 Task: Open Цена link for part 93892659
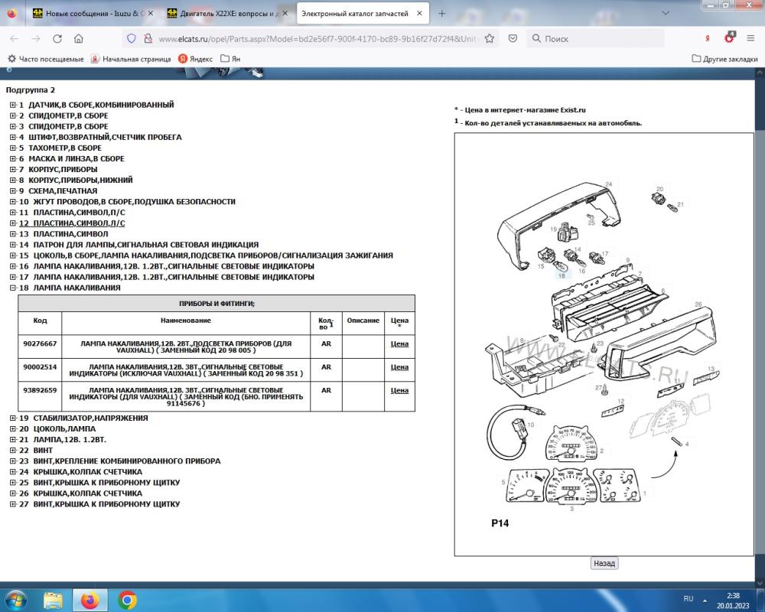(x=399, y=390)
